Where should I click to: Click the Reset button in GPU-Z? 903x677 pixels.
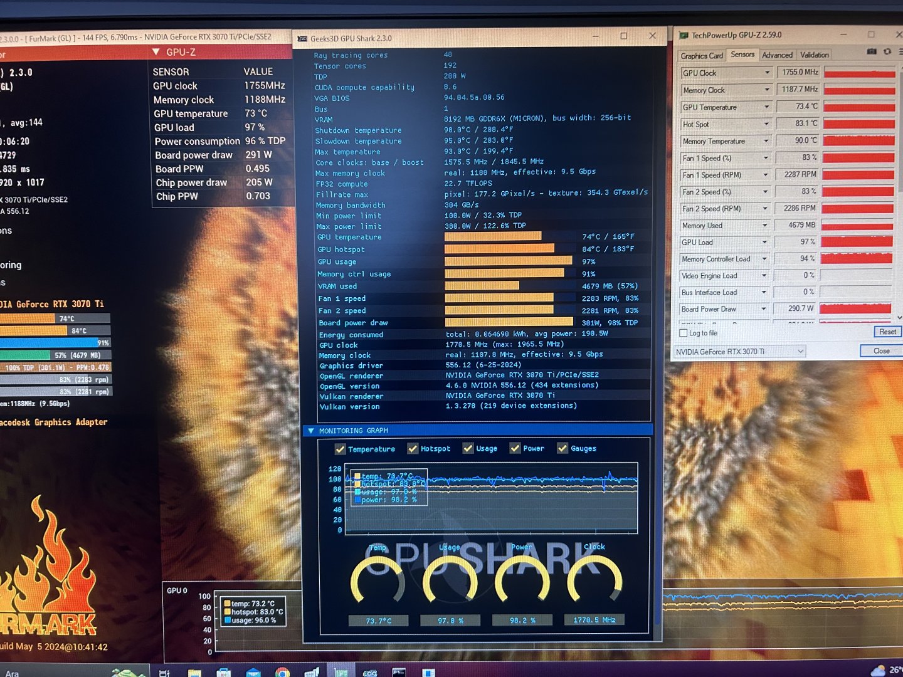887,332
